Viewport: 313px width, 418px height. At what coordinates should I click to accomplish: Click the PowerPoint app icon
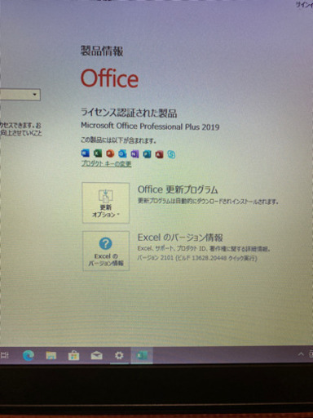(x=110, y=153)
